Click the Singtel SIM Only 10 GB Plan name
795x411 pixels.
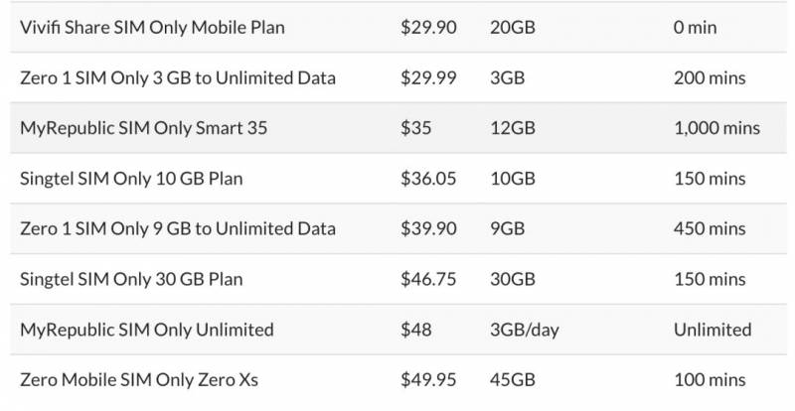tap(131, 179)
